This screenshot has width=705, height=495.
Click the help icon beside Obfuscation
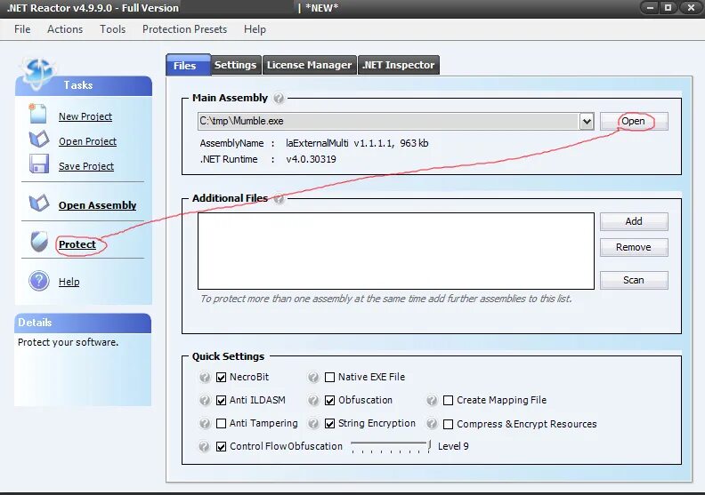pyautogui.click(x=313, y=400)
